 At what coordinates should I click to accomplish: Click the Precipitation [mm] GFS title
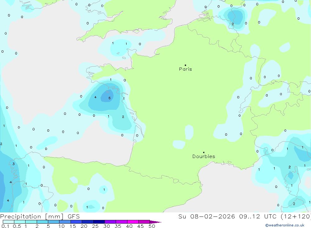click(x=40, y=216)
